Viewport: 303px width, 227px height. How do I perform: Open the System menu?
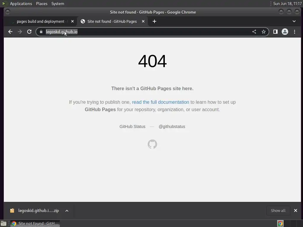pyautogui.click(x=58, y=4)
